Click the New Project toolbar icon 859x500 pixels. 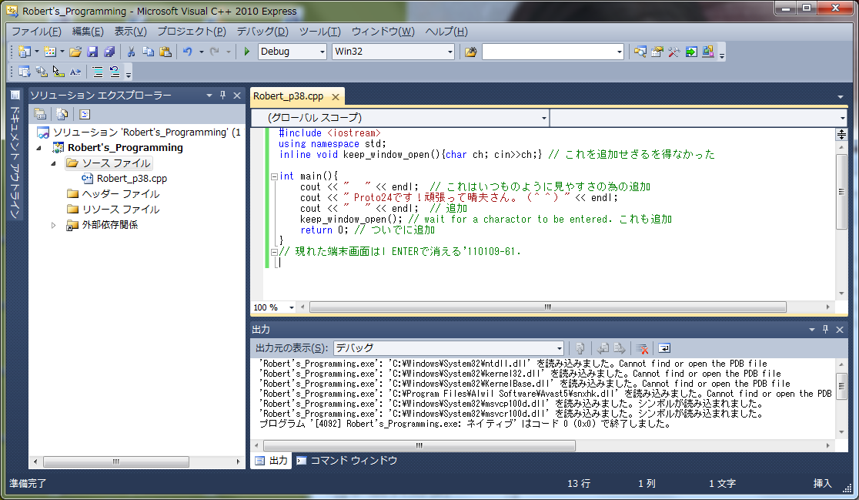tap(24, 52)
